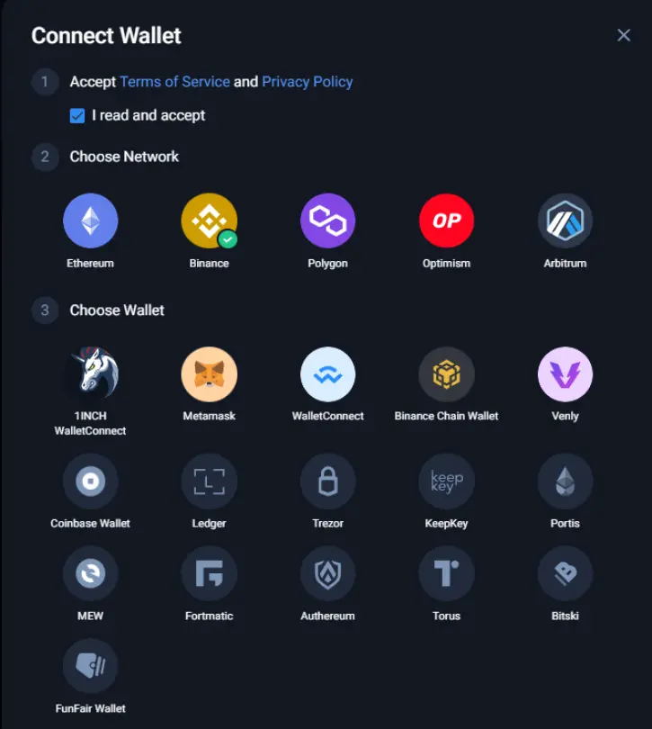
Task: Select the Fortmatic wallet icon
Action: pos(210,573)
